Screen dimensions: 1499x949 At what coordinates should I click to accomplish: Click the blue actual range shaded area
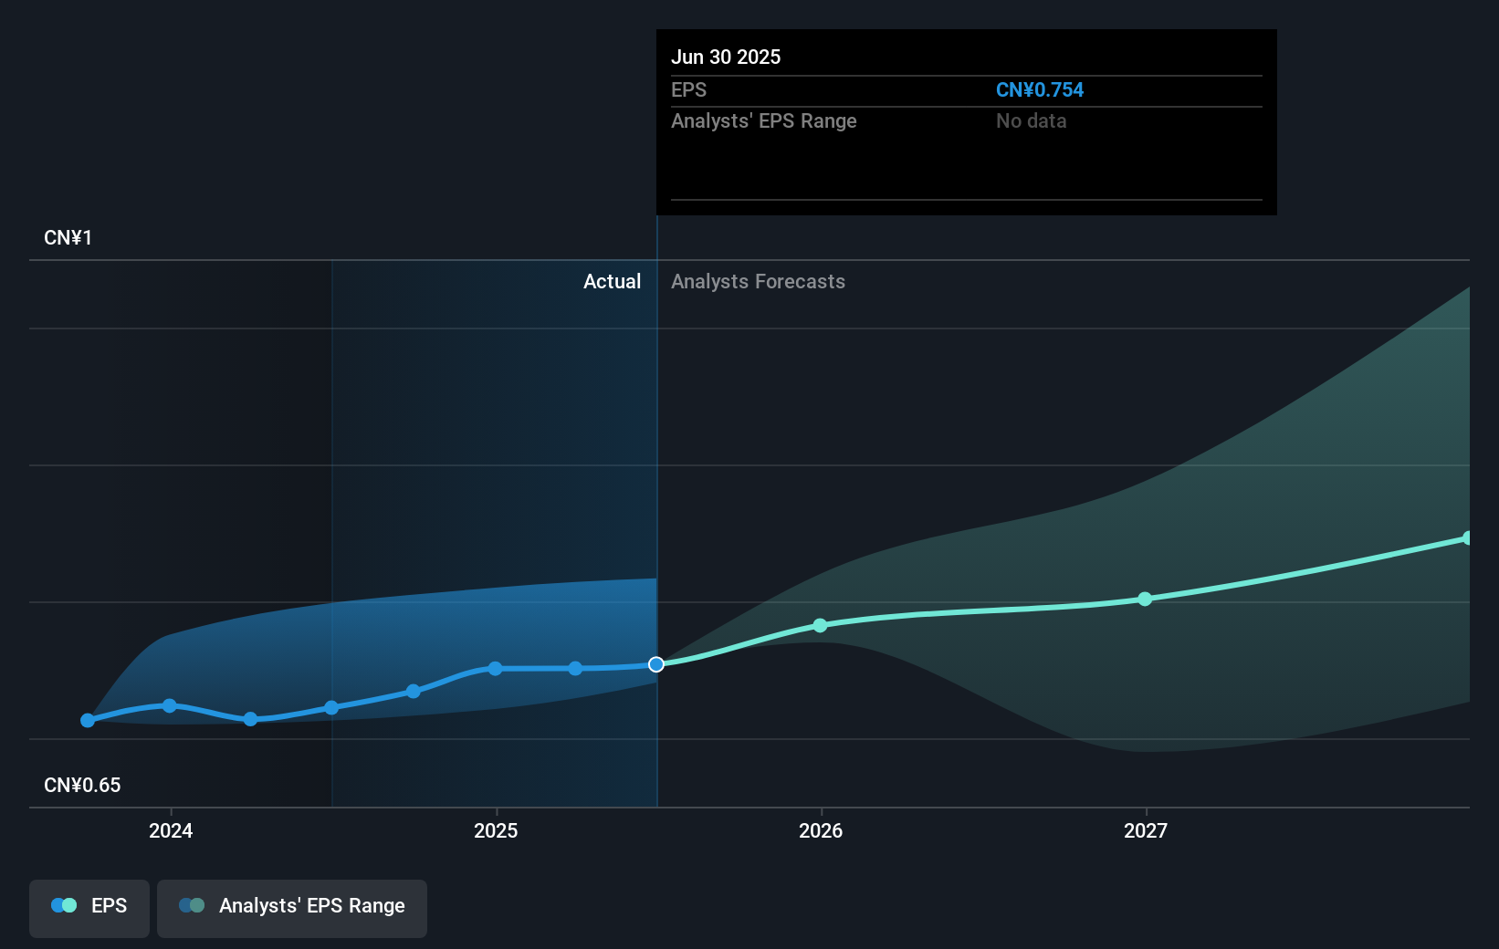tap(411, 630)
